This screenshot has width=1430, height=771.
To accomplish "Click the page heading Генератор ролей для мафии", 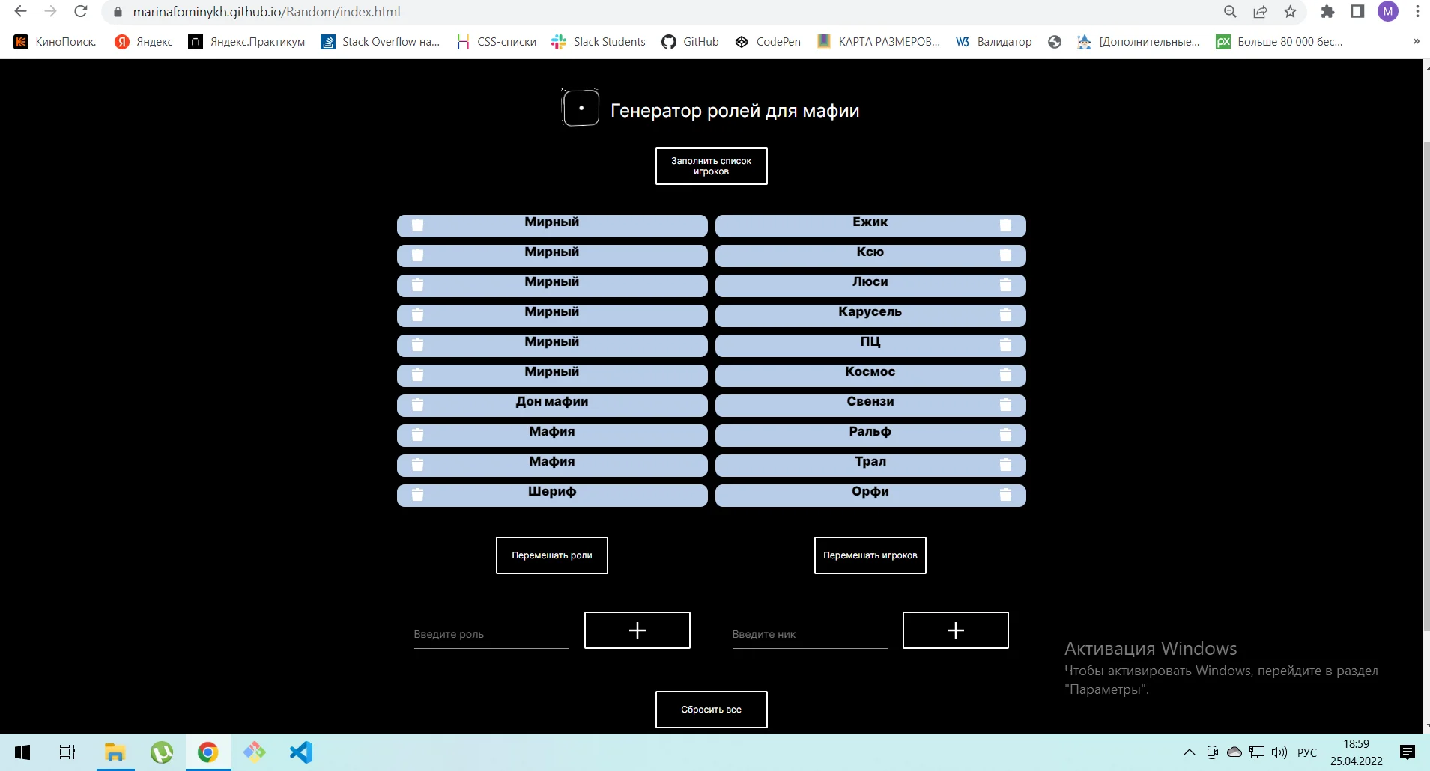I will pos(735,111).
